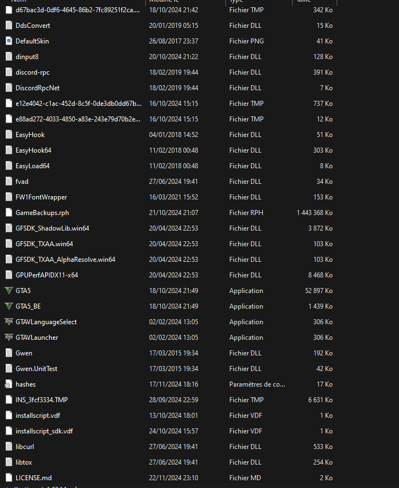Viewport: 399px width, 488px height.
Task: Click the INS_3fcf3334.TMP file name
Action: pos(42,400)
